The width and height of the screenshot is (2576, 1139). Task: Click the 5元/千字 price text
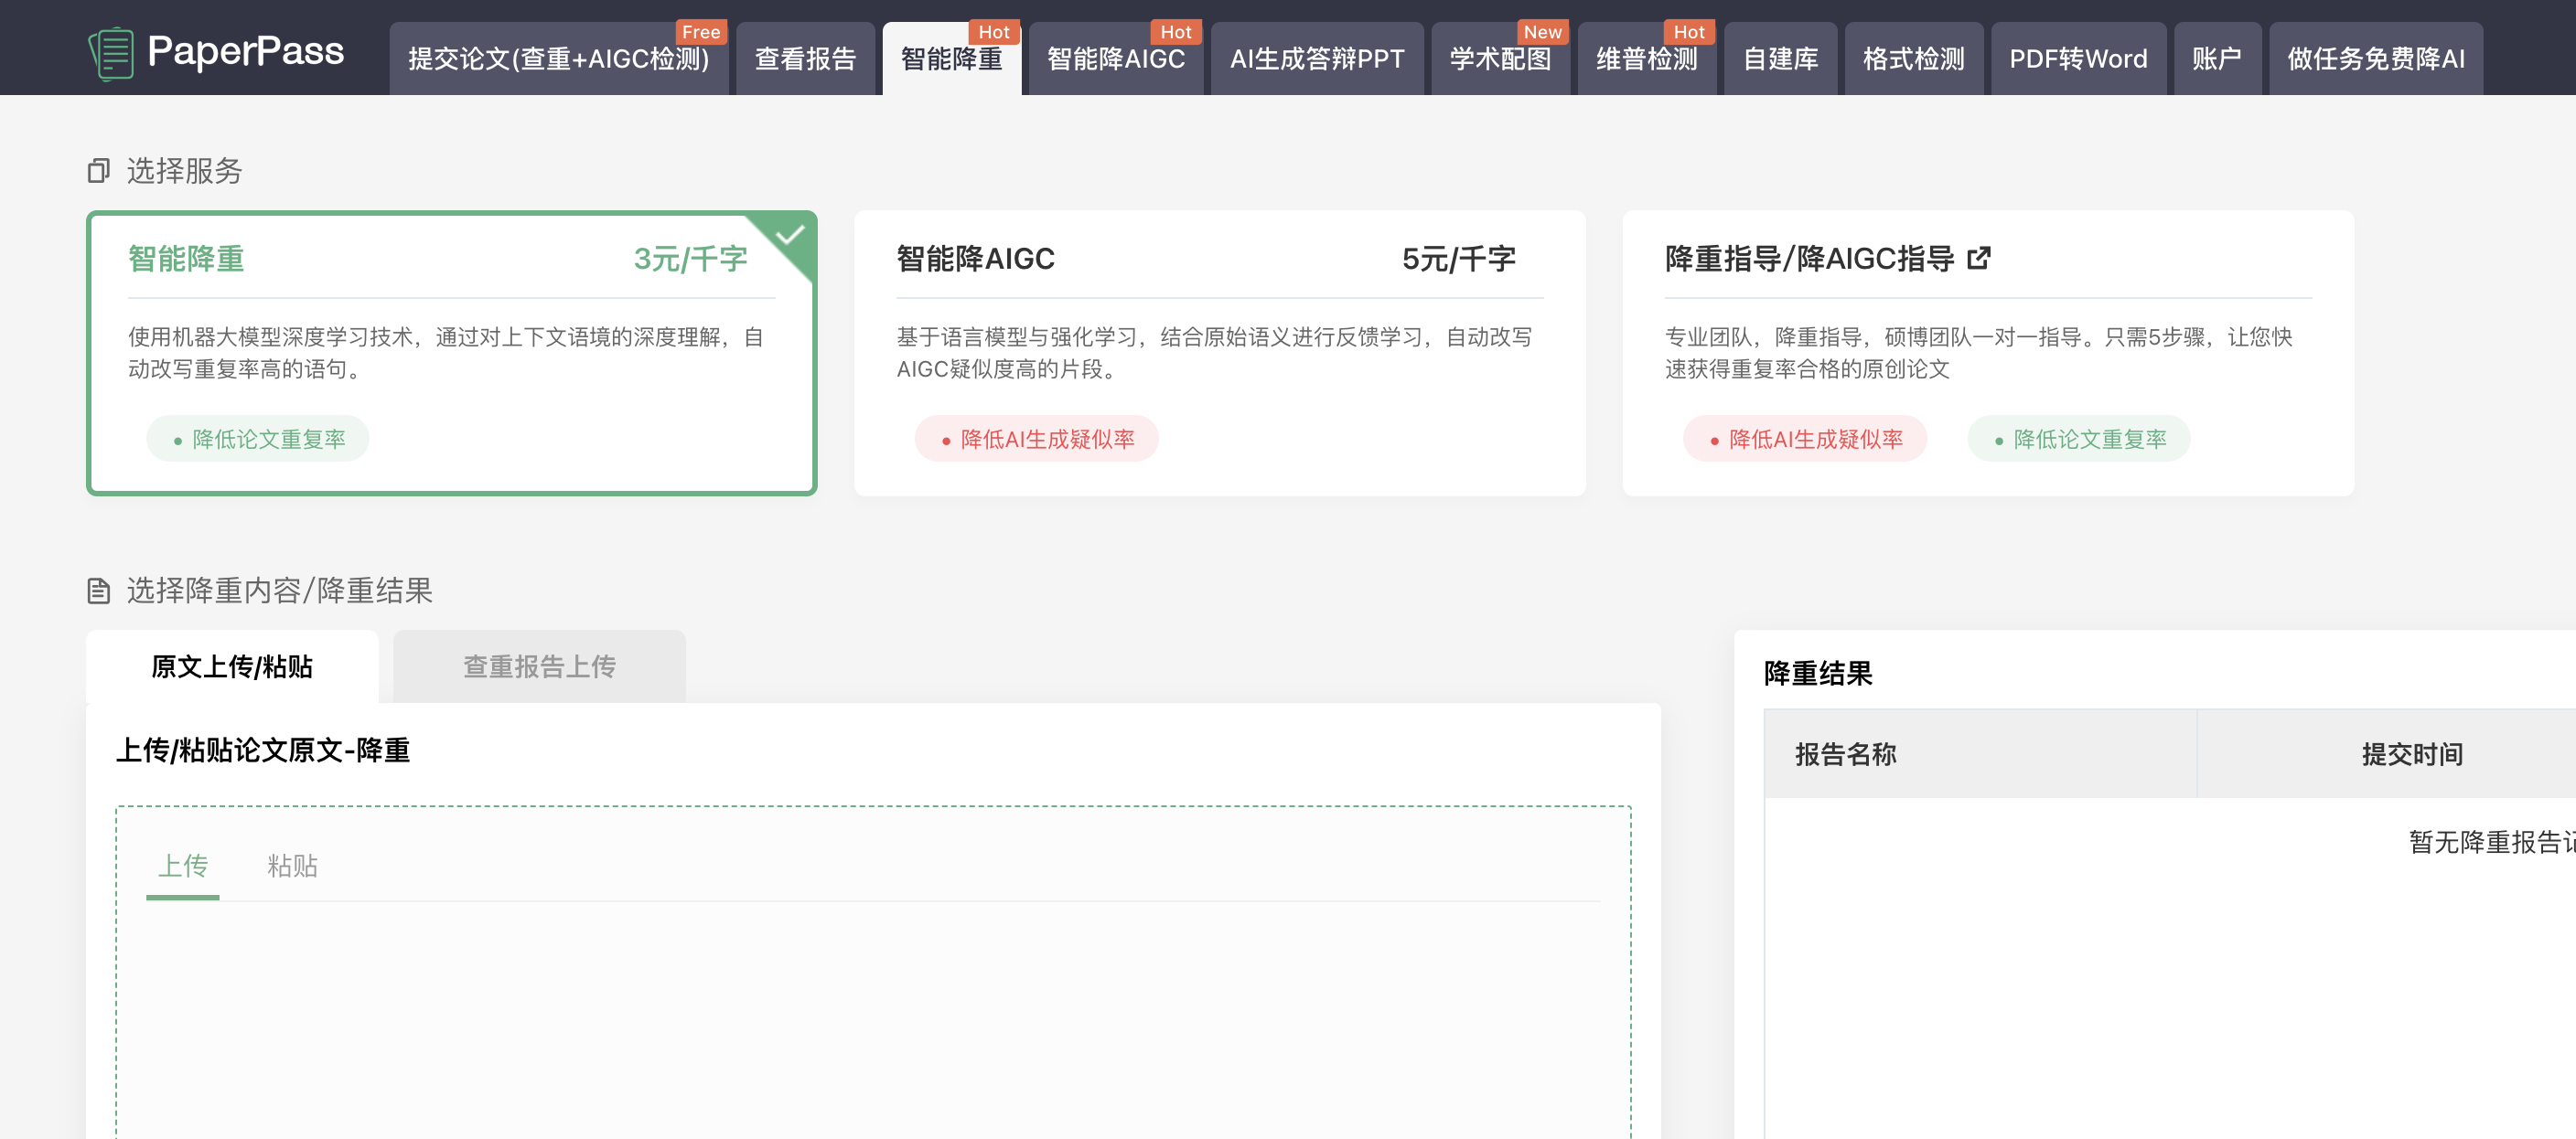point(1459,259)
